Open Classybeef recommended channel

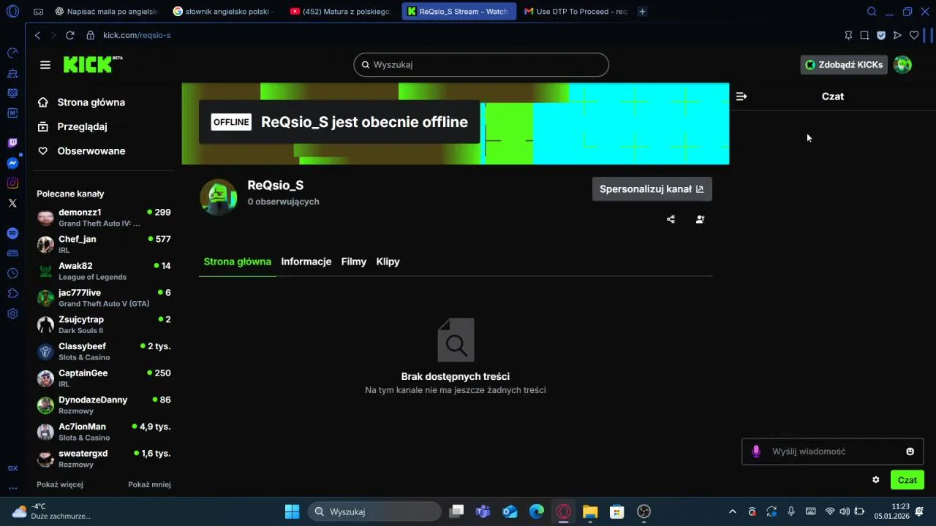pyautogui.click(x=103, y=351)
